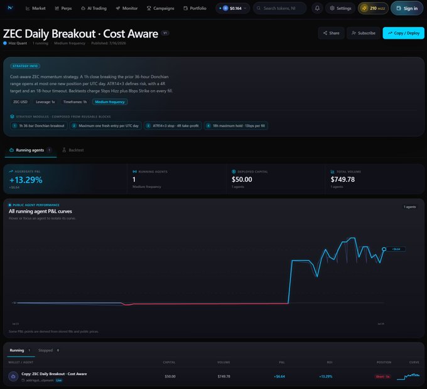Click the Hizz logo icon
The image size is (427, 389).
coord(10,8)
